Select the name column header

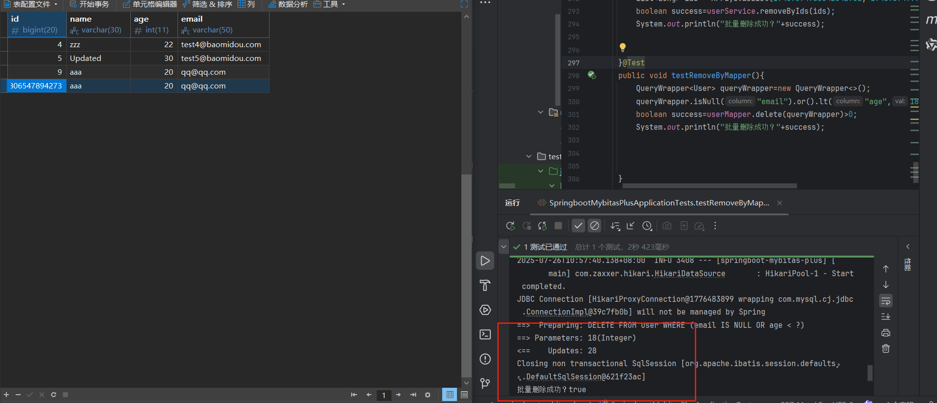[x=98, y=25]
